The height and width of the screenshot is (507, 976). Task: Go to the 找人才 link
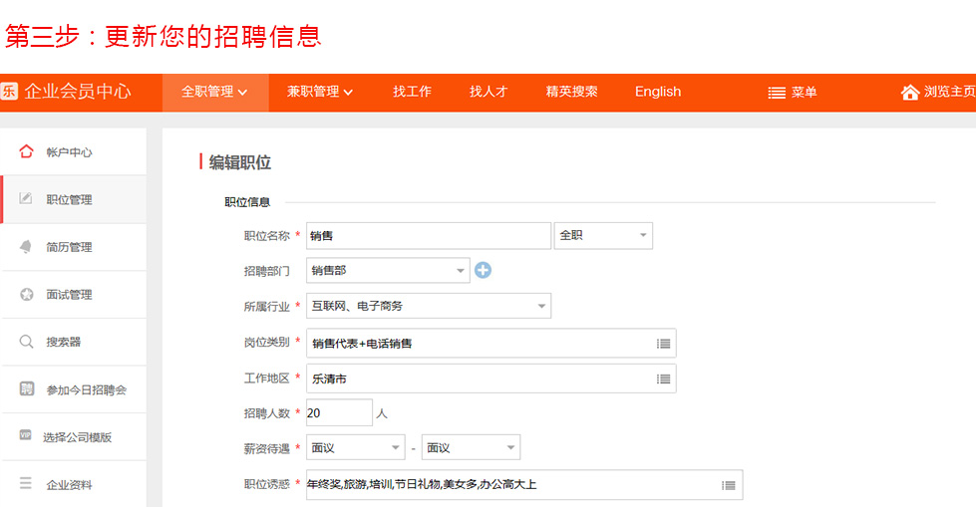click(488, 92)
